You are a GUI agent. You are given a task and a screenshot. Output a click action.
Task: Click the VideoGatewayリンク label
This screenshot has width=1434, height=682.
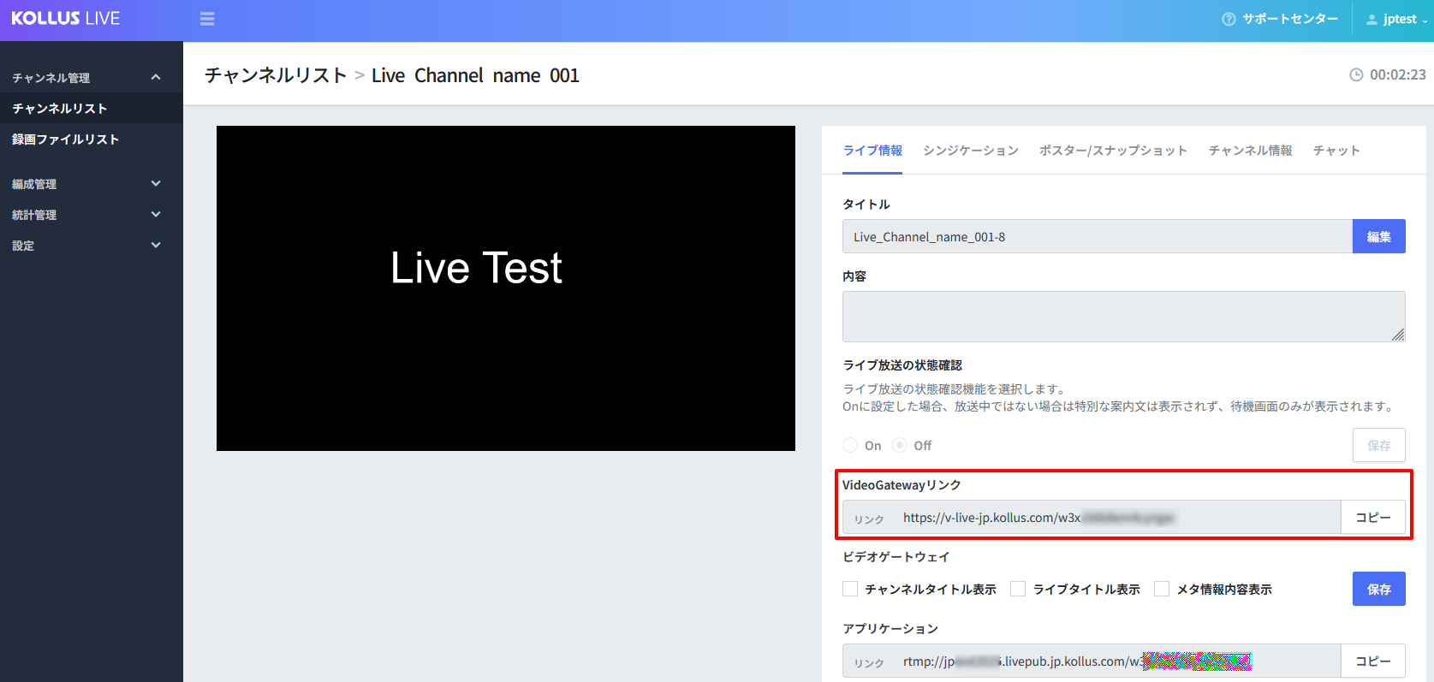901,485
